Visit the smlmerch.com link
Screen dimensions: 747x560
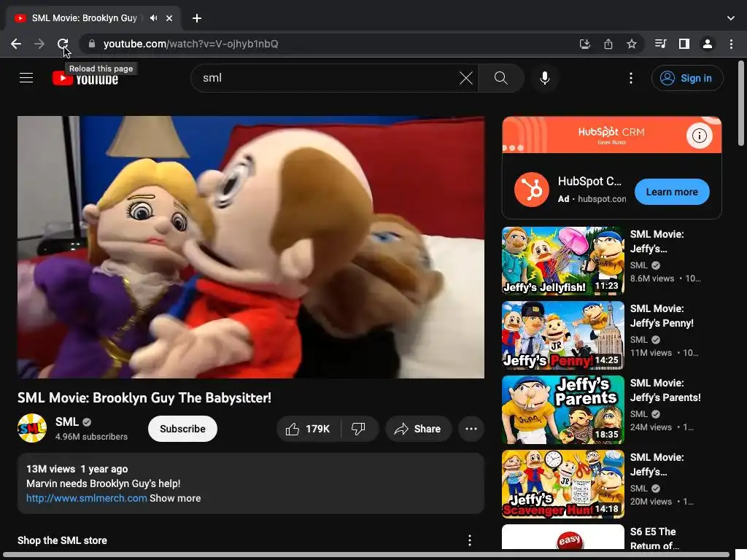pyautogui.click(x=86, y=498)
